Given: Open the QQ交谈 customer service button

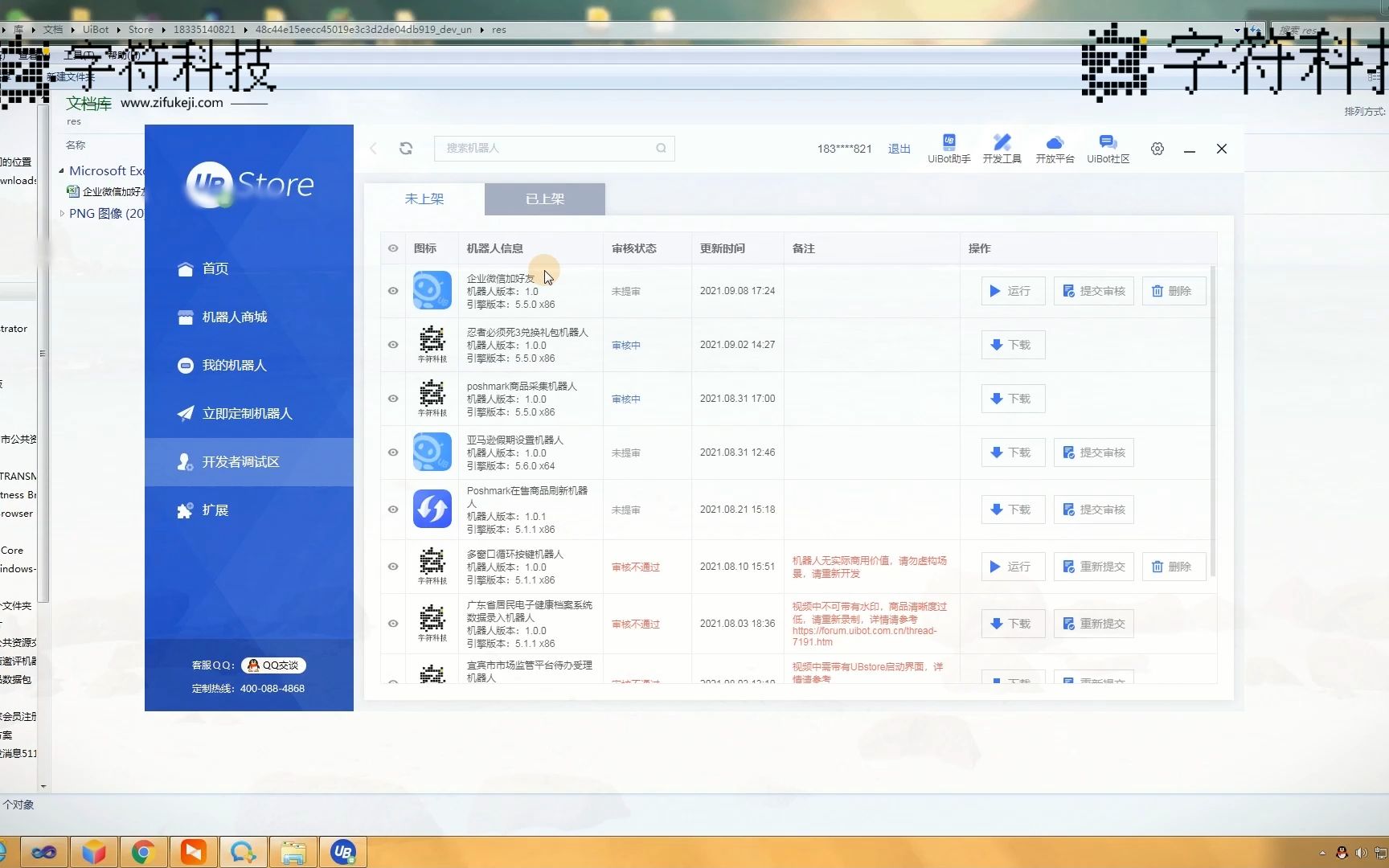Looking at the screenshot, I should tap(273, 665).
